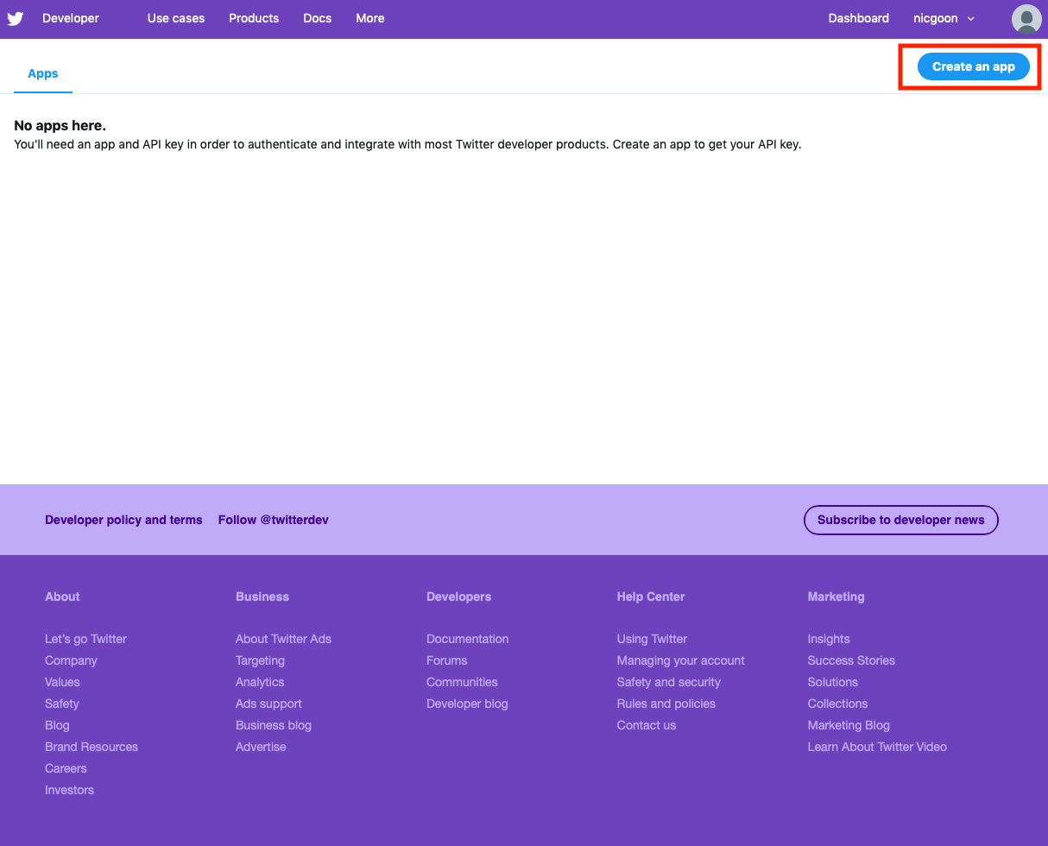Open the Safety footer link
Image resolution: width=1048 pixels, height=846 pixels.
62,704
